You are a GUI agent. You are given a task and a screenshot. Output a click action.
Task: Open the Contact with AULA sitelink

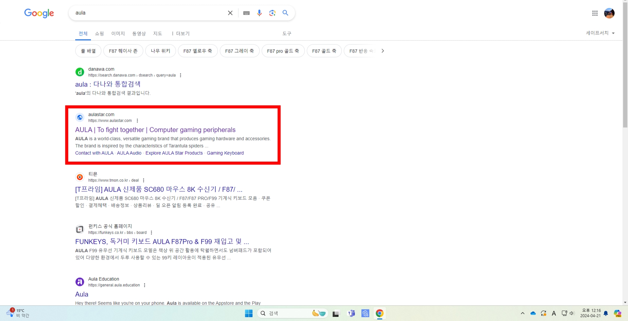tap(94, 153)
